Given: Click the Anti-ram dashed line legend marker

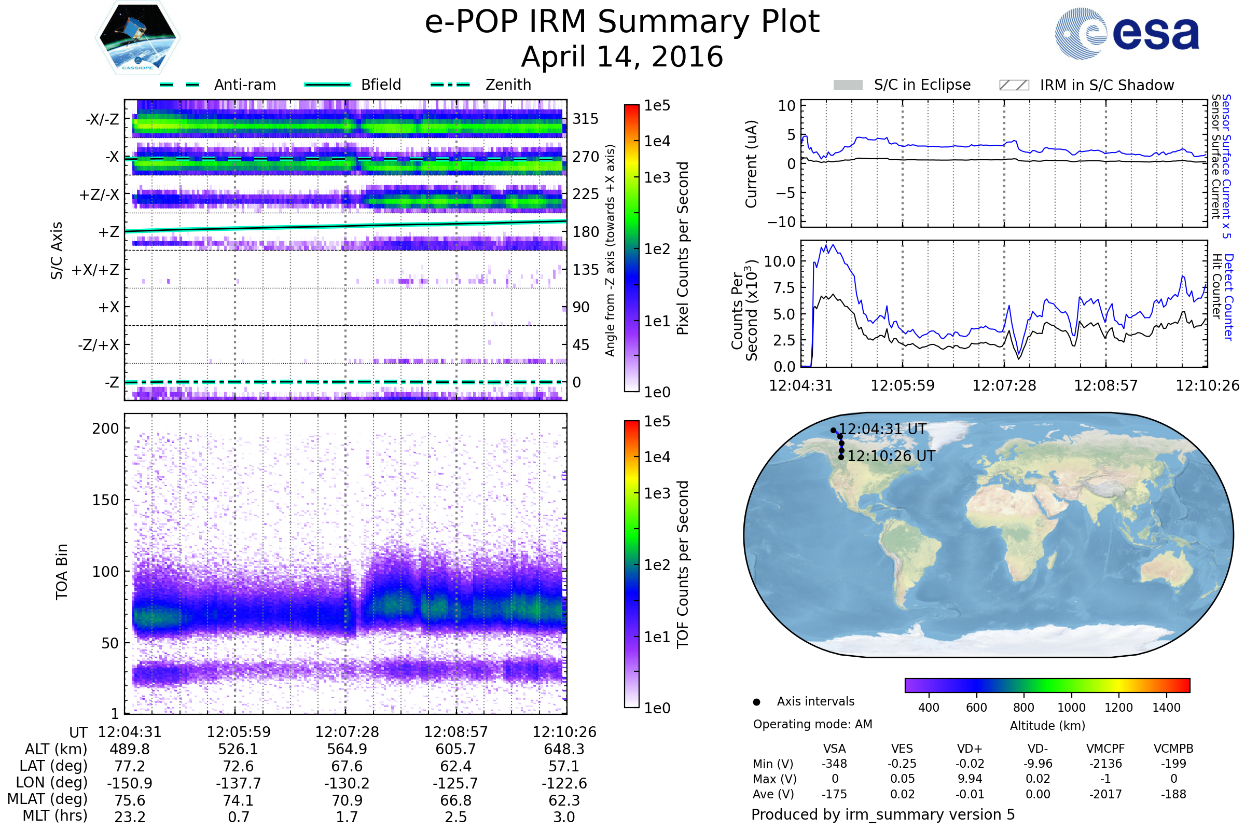Looking at the screenshot, I should point(179,85).
